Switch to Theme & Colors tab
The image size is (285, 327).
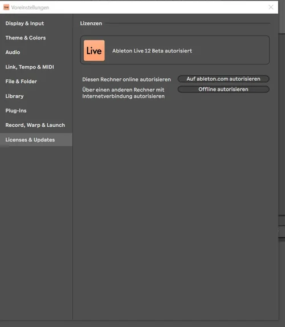[x=26, y=38]
